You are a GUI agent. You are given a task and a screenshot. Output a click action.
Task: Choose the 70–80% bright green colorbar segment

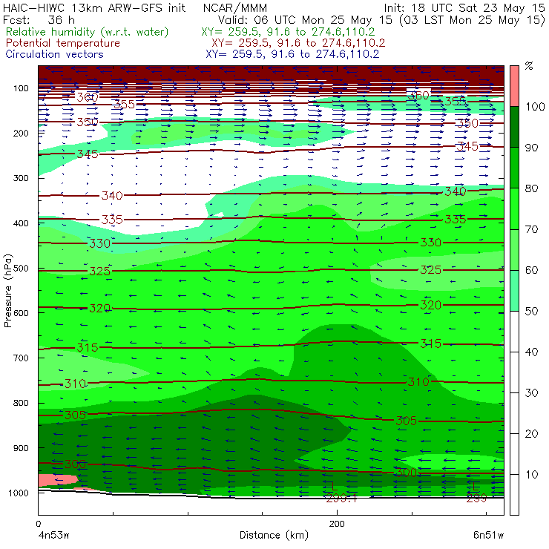(514, 208)
